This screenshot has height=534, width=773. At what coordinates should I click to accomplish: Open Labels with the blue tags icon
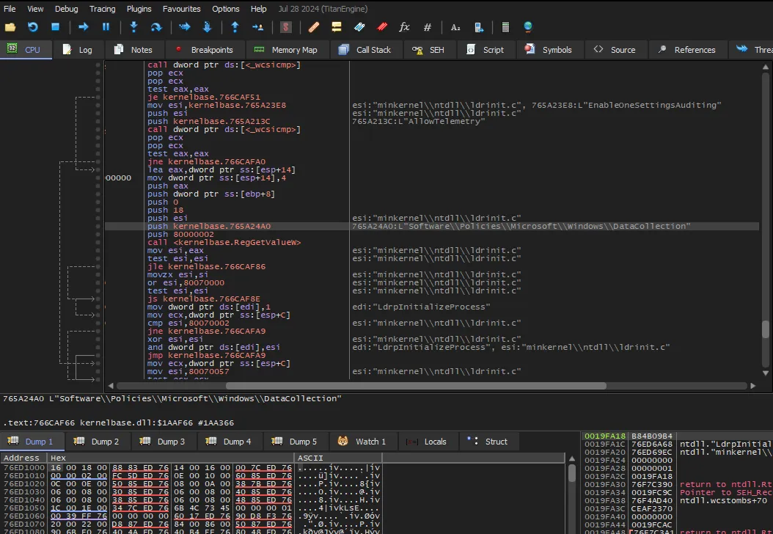pyautogui.click(x=359, y=27)
